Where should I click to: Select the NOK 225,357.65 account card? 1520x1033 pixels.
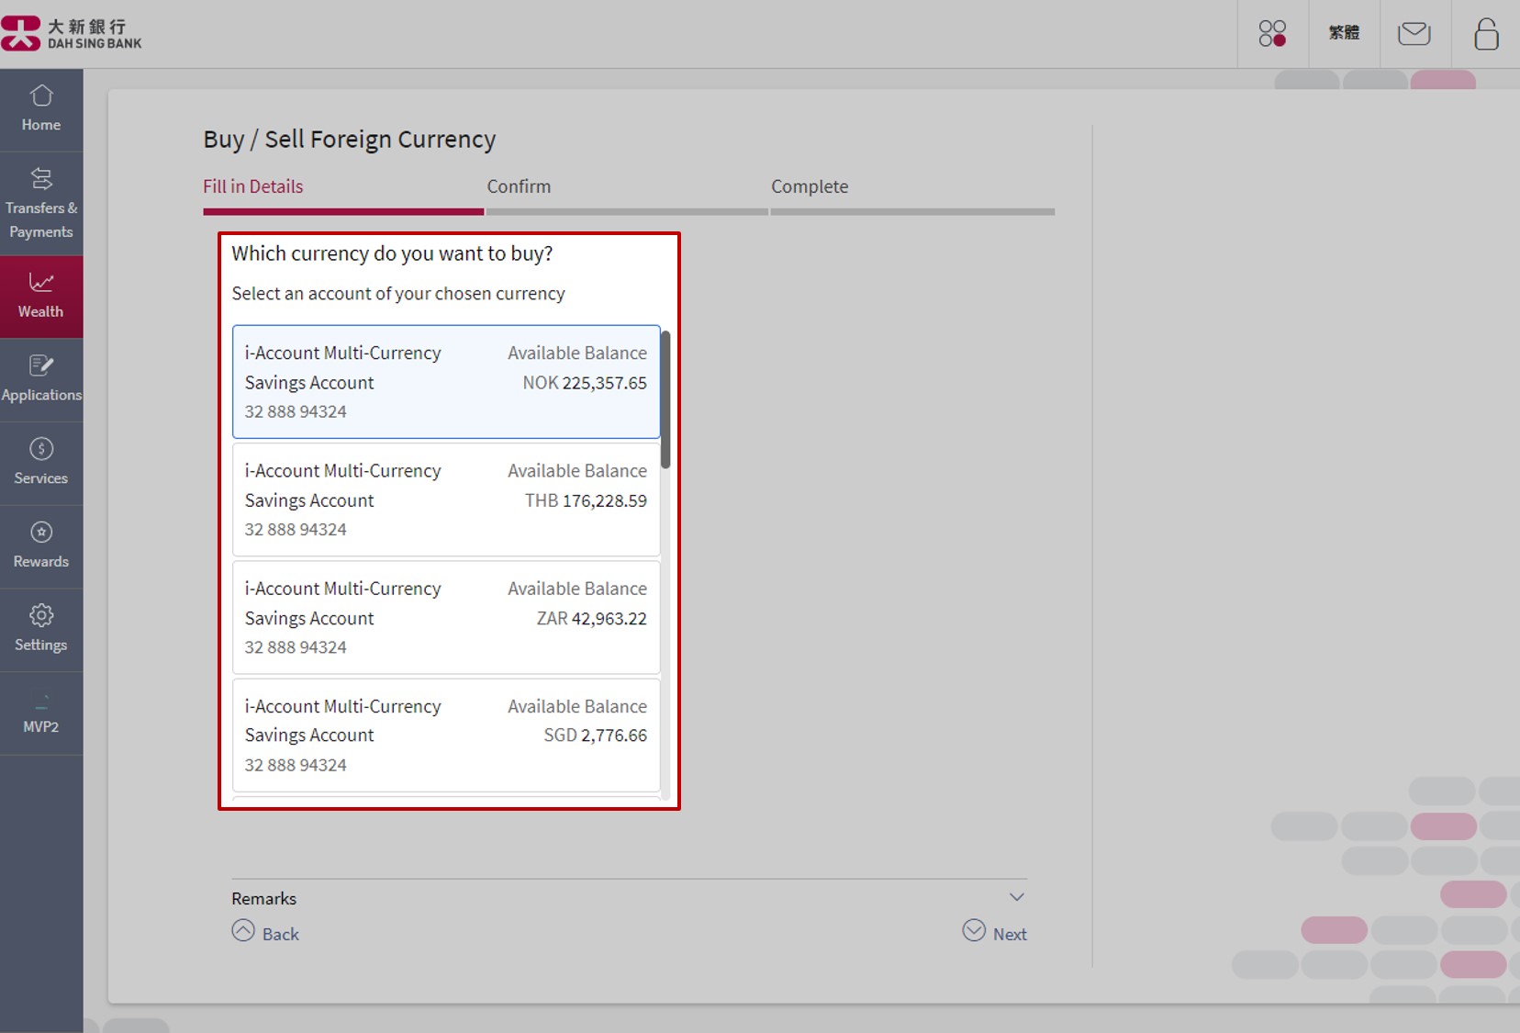[446, 381]
